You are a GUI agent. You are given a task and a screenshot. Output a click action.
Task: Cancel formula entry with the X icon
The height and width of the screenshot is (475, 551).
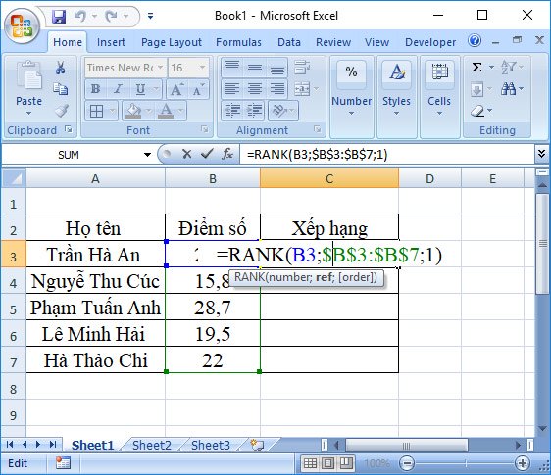point(187,154)
